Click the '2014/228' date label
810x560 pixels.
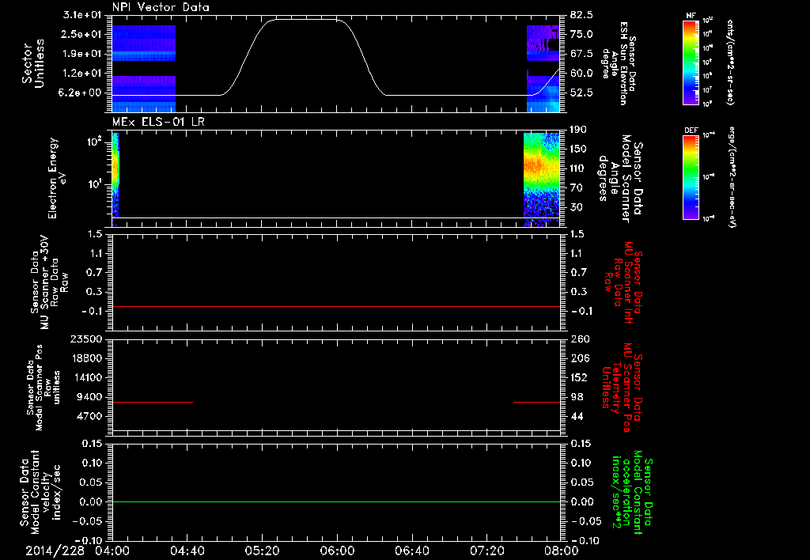tap(55, 551)
